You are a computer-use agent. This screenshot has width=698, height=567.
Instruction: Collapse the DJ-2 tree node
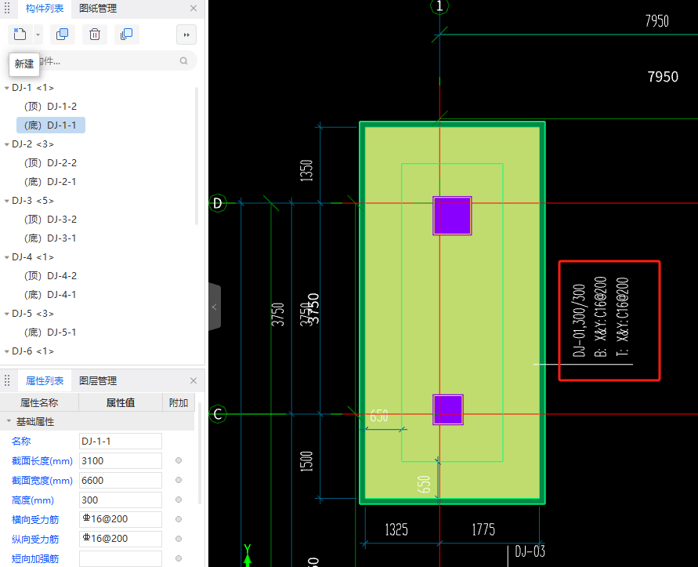pos(7,144)
